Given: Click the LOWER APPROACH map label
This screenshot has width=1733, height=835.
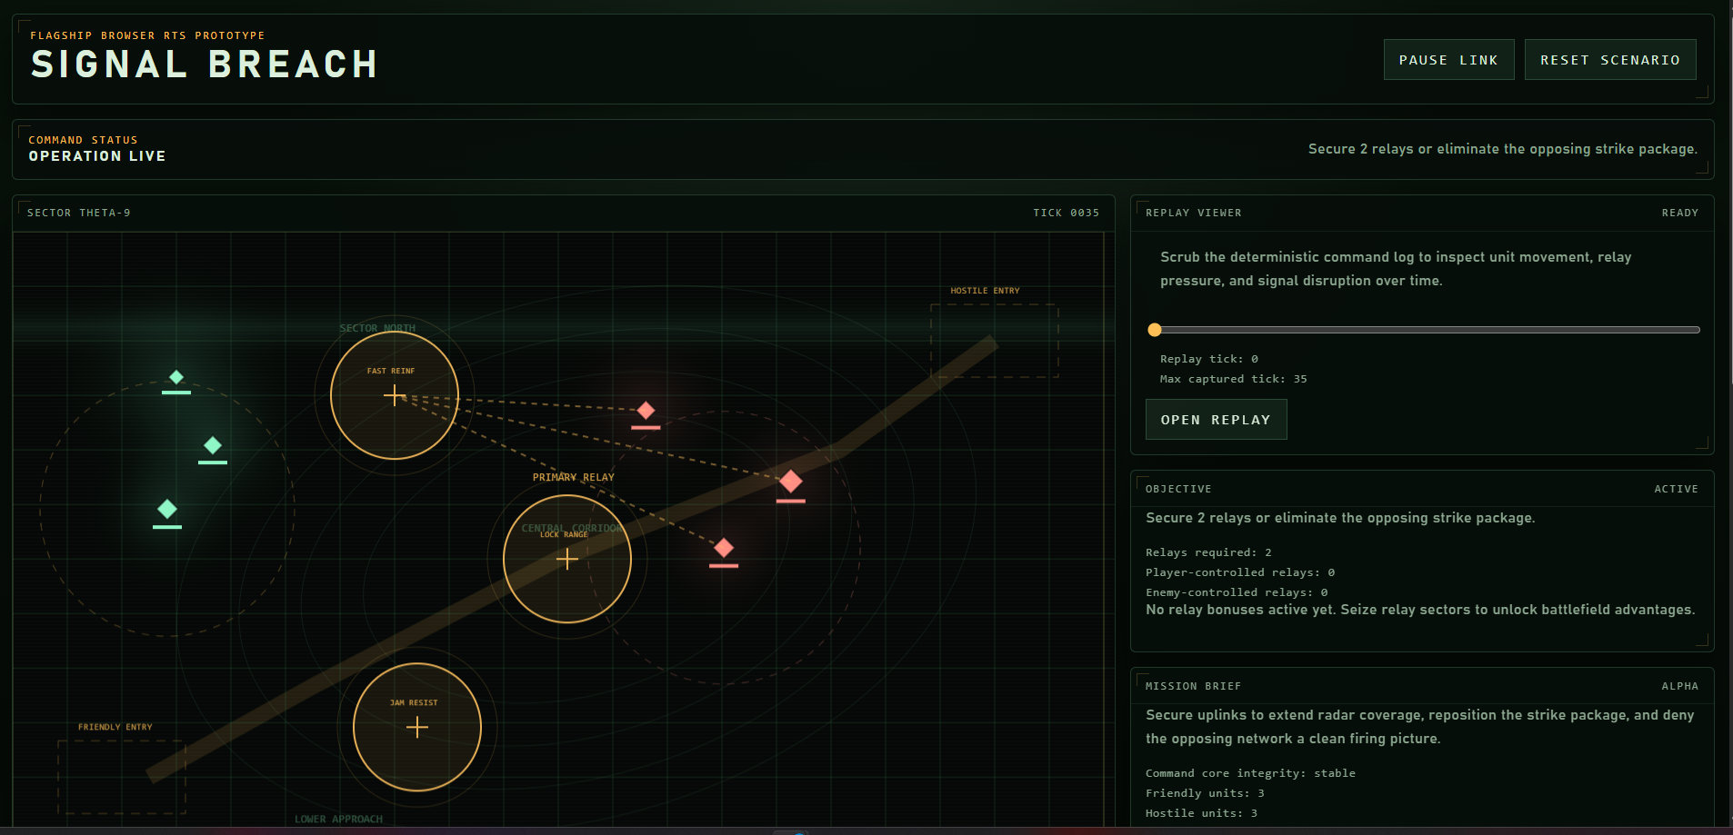Looking at the screenshot, I should click(338, 819).
